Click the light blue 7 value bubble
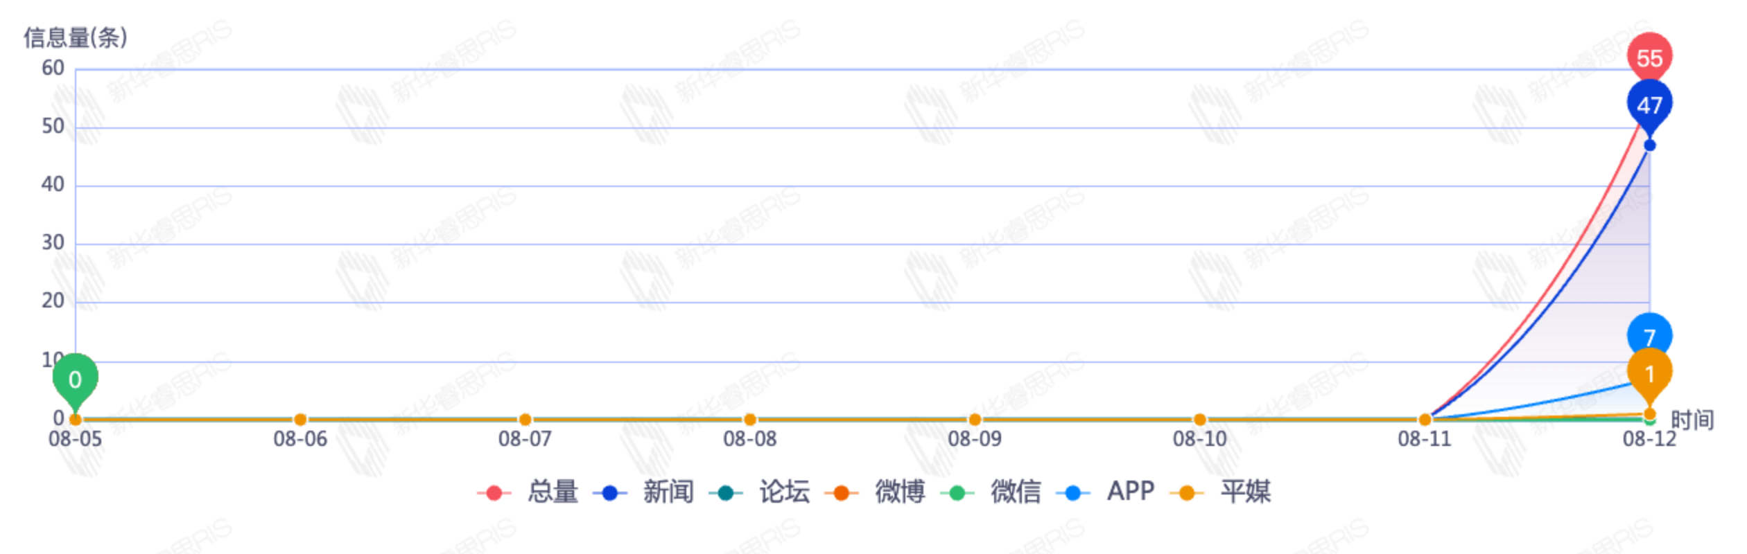Screen dimensions: 1747x554 (x=1649, y=335)
